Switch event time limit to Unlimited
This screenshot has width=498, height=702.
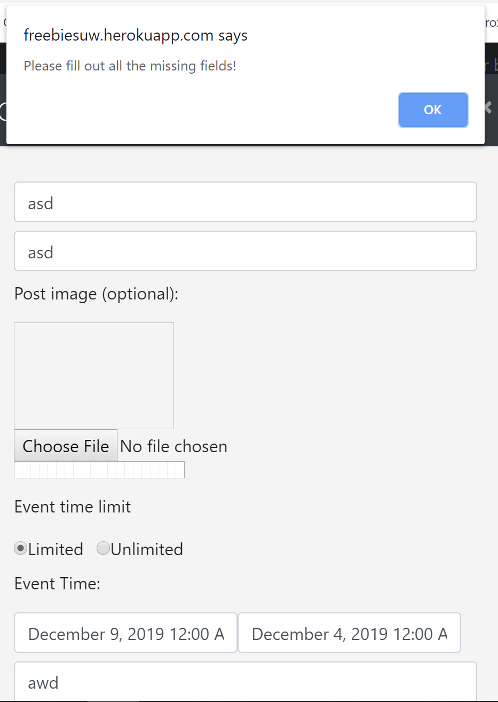tap(103, 548)
